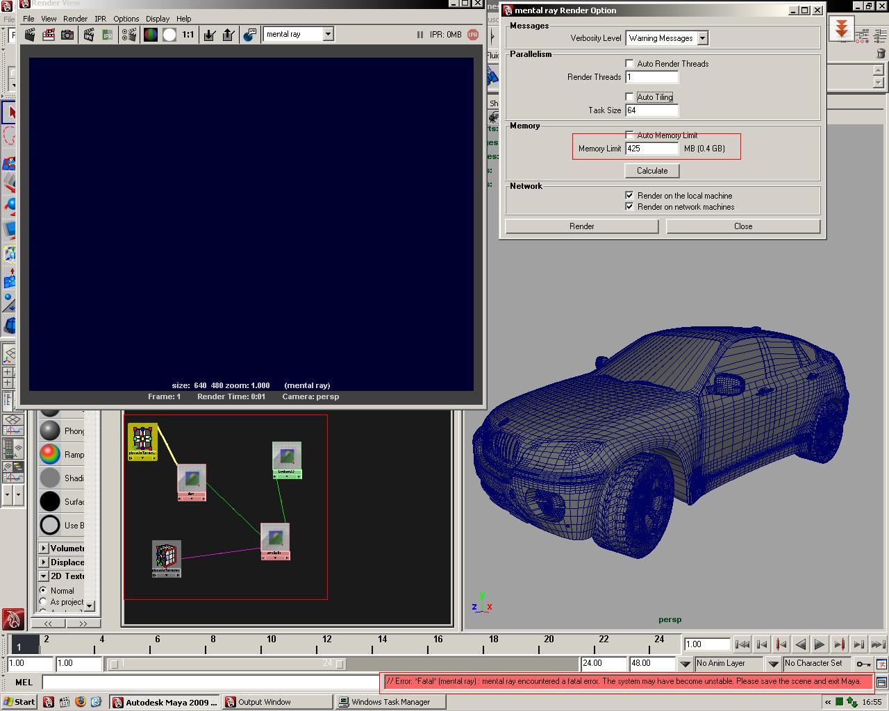Click the 1:1 real size icon
This screenshot has width=889, height=711.
click(x=188, y=34)
